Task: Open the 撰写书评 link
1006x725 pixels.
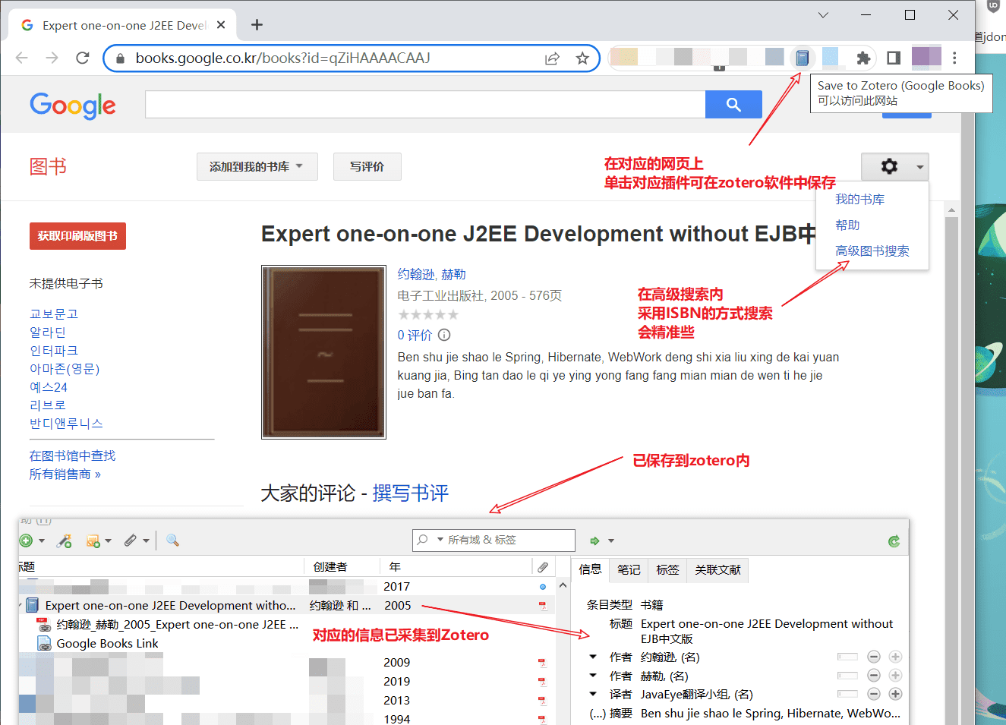Action: 410,493
